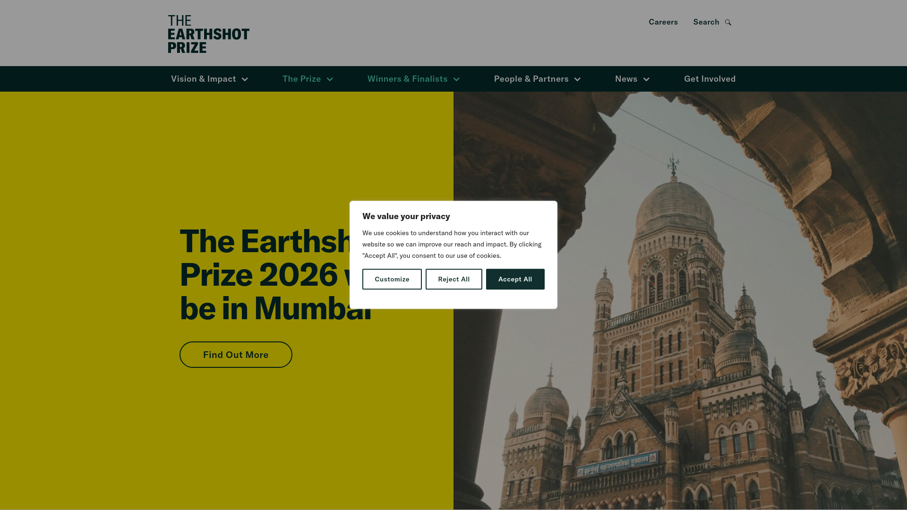The height and width of the screenshot is (510, 907).
Task: Expand Winners & Finalists chevron
Action: (456, 79)
